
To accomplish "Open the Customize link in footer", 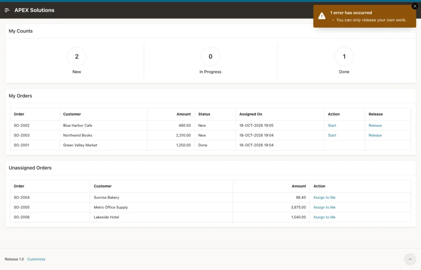I will (x=36, y=259).
